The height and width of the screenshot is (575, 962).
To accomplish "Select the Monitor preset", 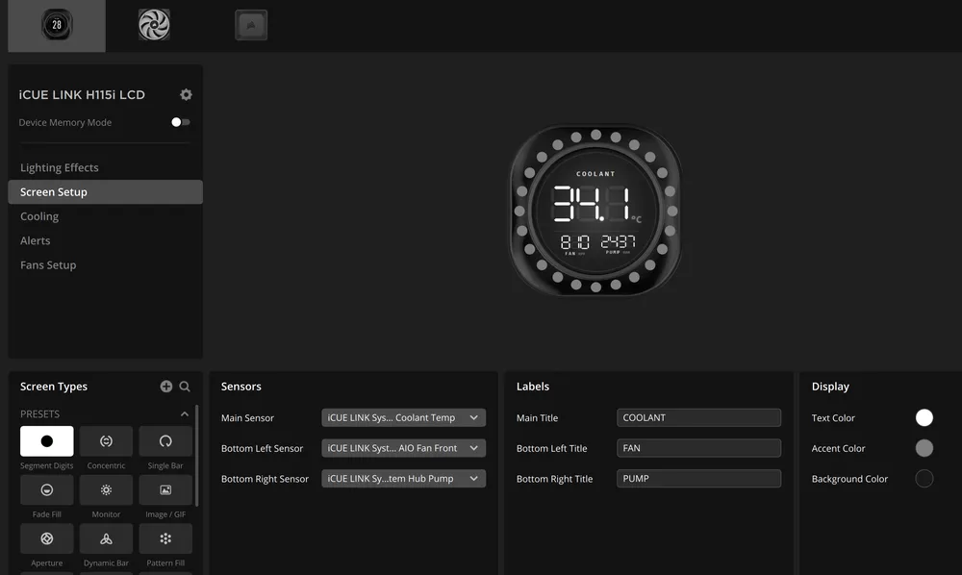I will coord(106,489).
